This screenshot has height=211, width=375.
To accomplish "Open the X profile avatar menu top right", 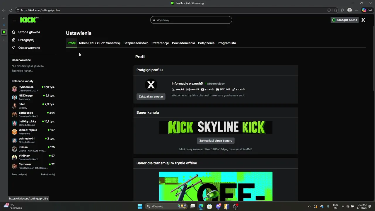I will click(x=363, y=20).
